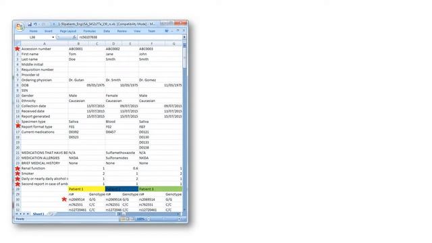Select cell containing ABC0002
432x243 pixels.
coord(113,49)
